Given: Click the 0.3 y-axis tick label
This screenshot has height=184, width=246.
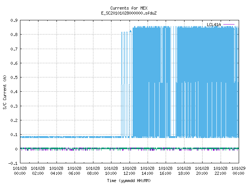Looking at the screenshot, I should tap(14, 106).
